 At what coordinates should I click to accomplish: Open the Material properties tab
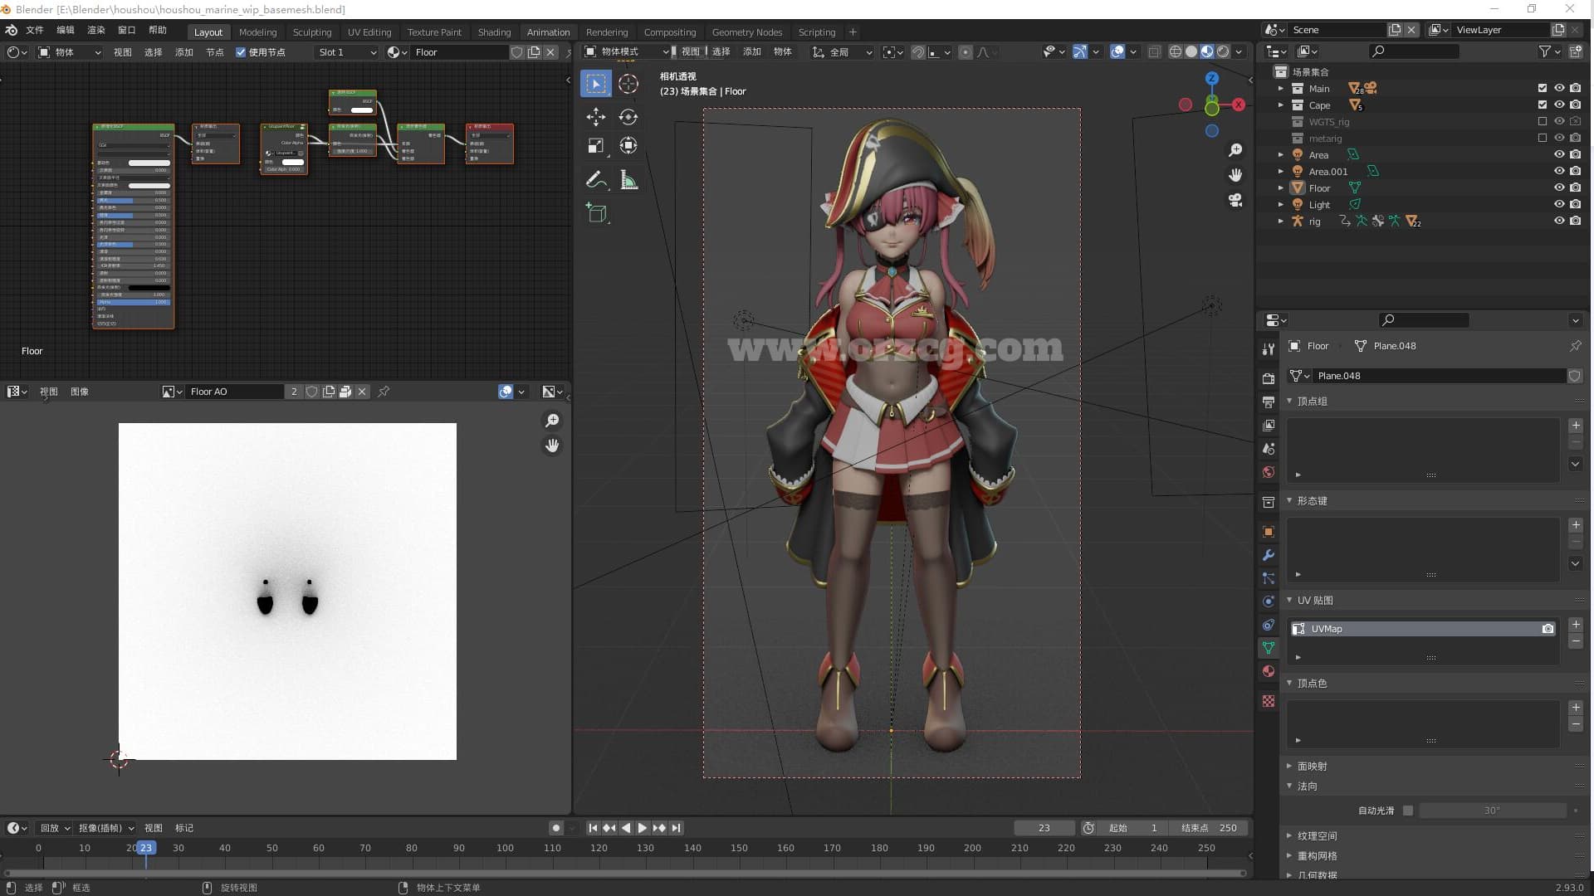tap(1268, 671)
